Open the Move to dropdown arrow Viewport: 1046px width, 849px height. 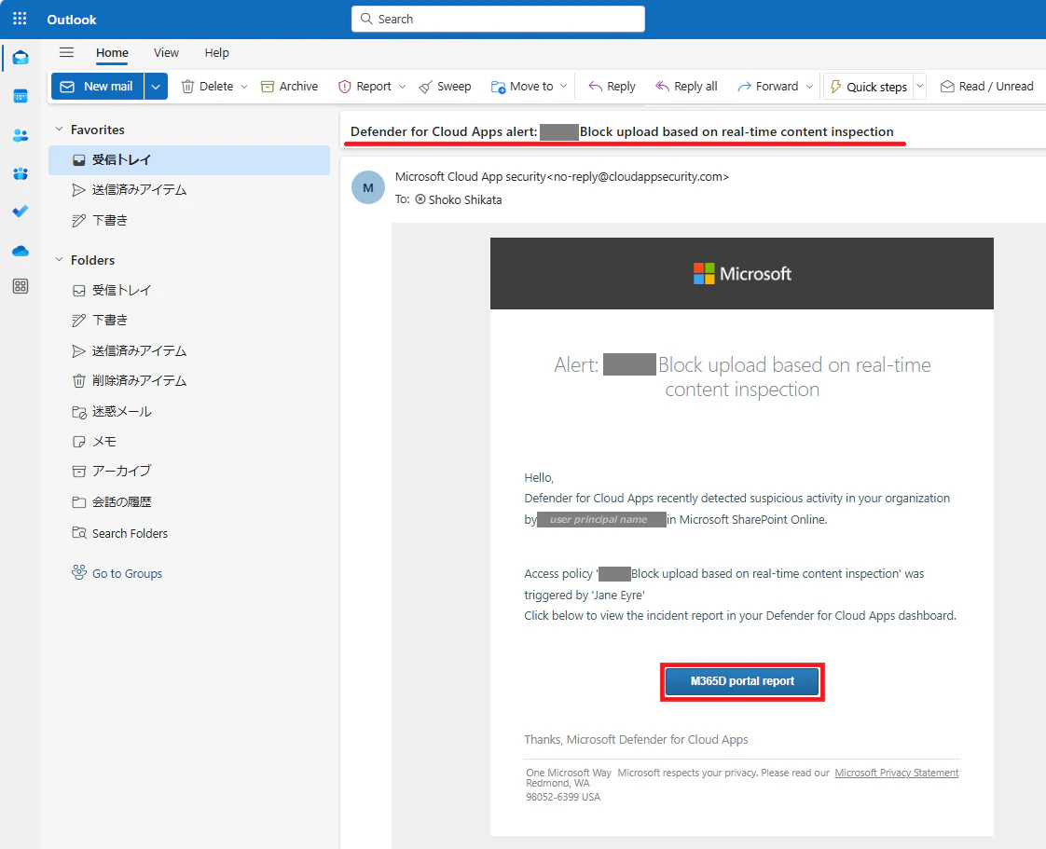pyautogui.click(x=564, y=87)
